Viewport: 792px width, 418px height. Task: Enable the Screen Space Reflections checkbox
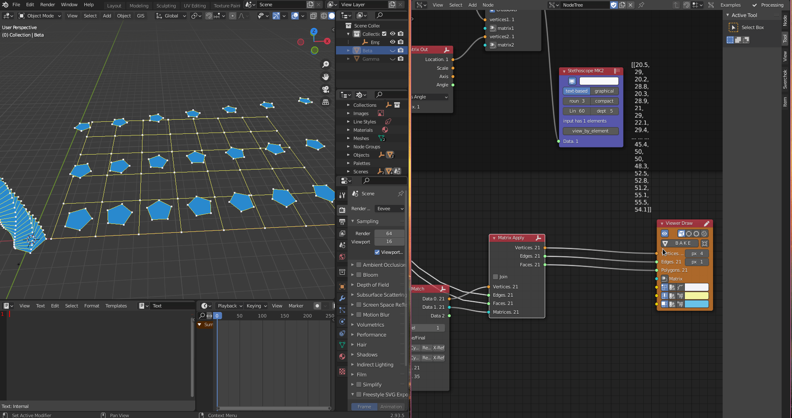359,305
